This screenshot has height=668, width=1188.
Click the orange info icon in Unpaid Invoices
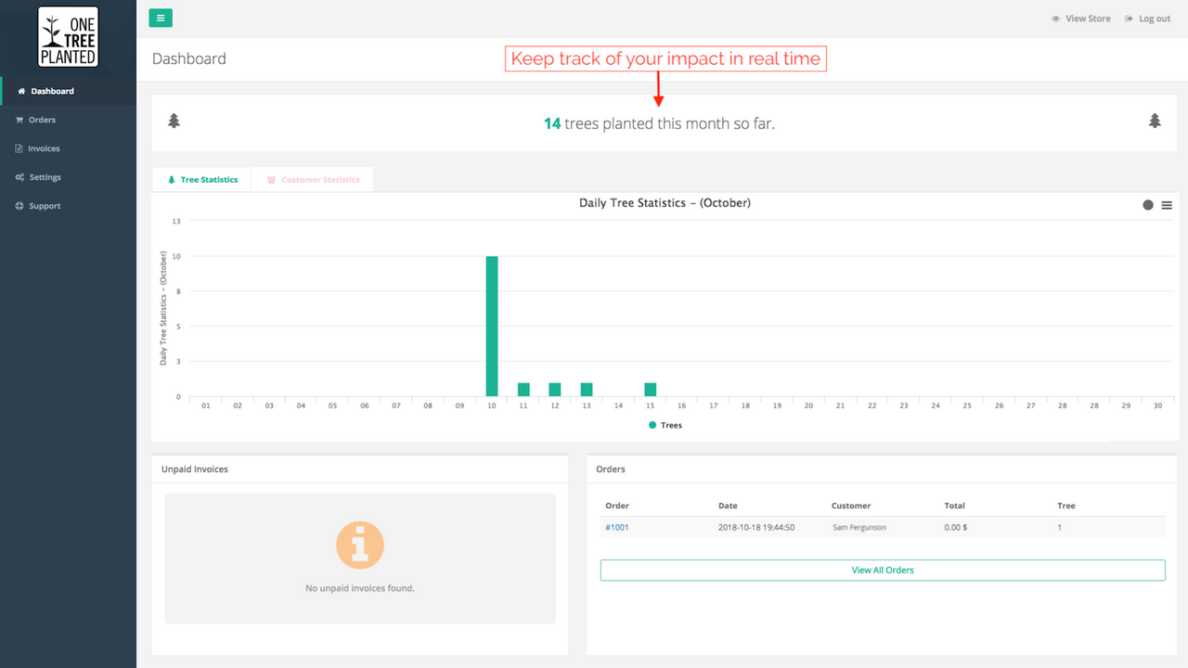tap(359, 545)
